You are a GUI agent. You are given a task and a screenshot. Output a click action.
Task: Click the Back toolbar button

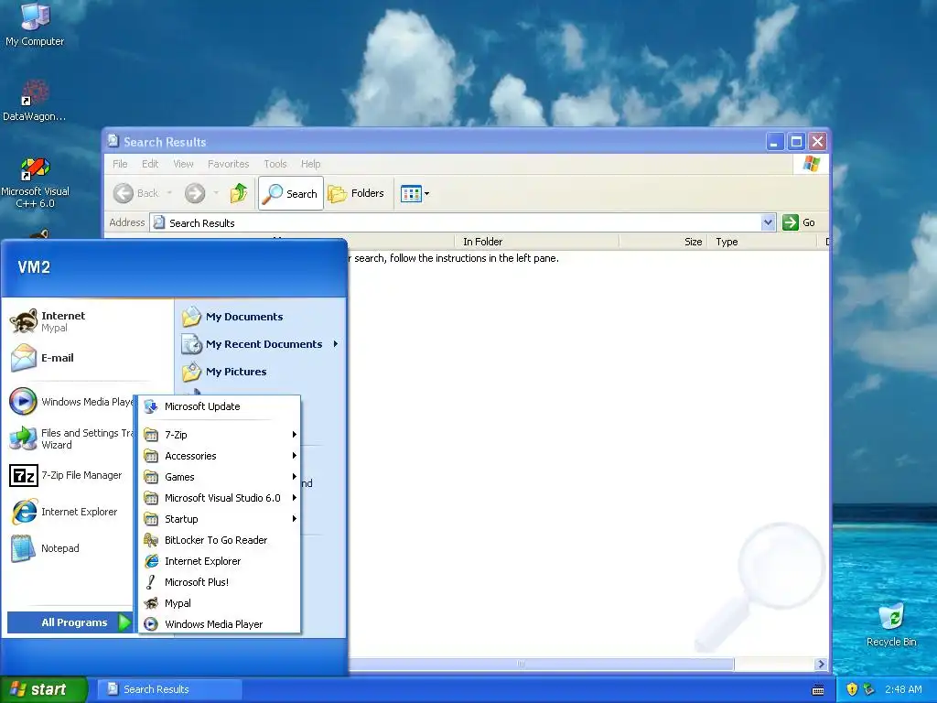137,193
